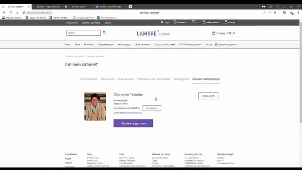Open the 'Лицо' category menu
The height and width of the screenshot is (170, 302).
pyautogui.click(x=67, y=44)
